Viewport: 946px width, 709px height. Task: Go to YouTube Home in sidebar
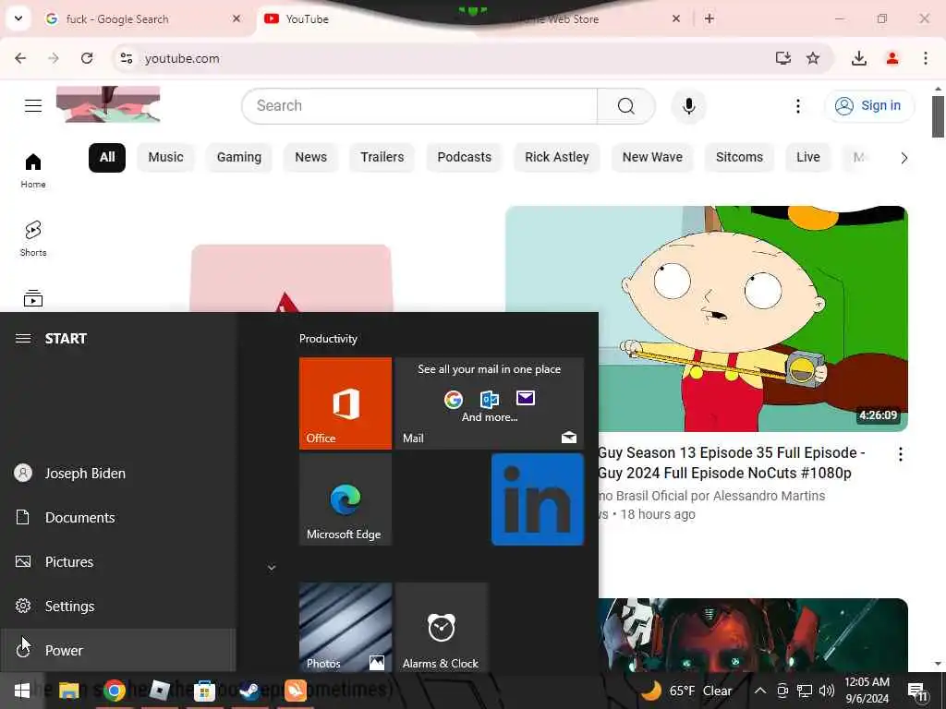tap(33, 171)
